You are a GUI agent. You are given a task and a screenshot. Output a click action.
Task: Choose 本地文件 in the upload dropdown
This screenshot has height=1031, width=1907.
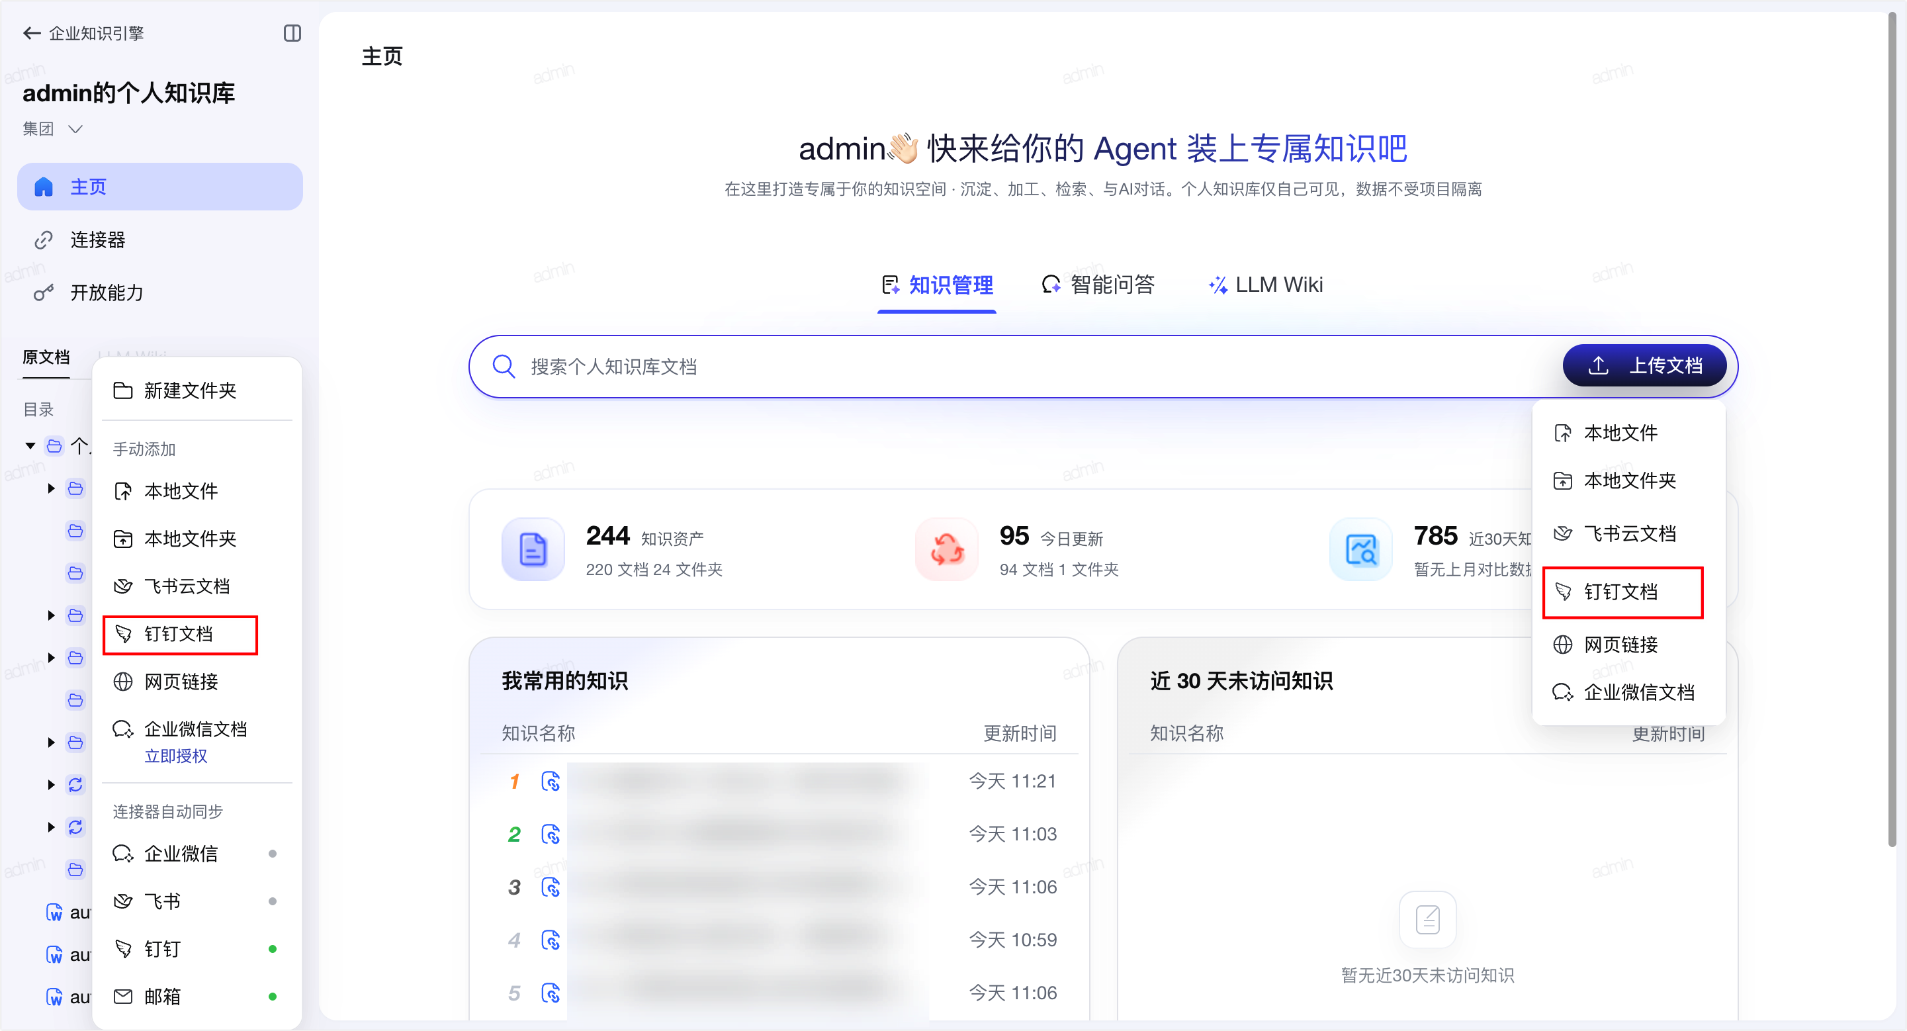(x=1628, y=433)
